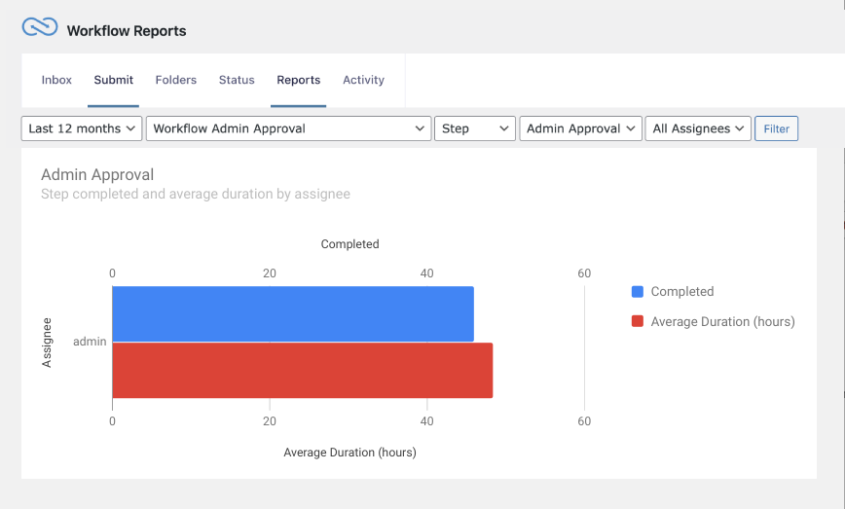Click the Workflow Reports infinity logo icon
This screenshot has width=845, height=509.
[x=40, y=28]
